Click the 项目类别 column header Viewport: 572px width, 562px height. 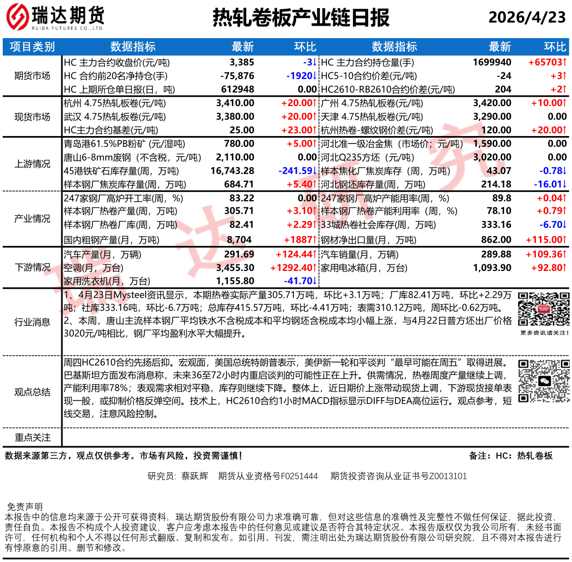32,46
